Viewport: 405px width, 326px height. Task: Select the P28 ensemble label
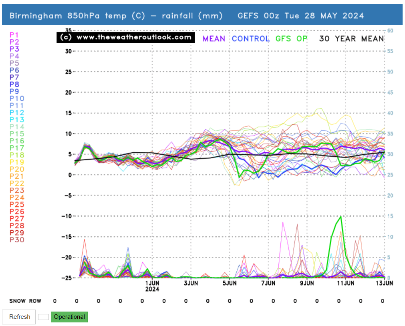pos(17,225)
